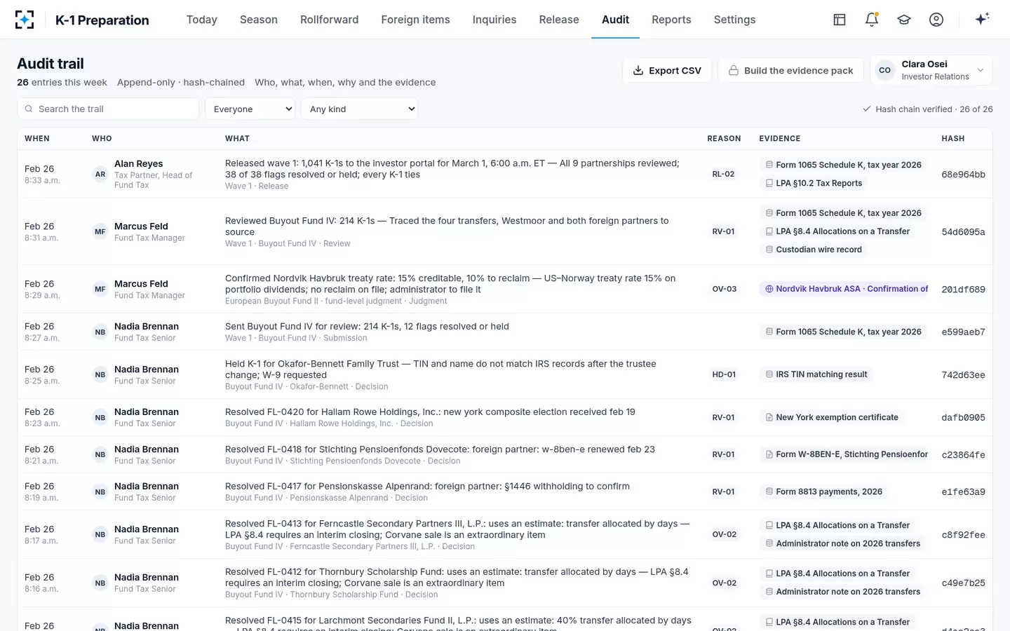Click the lock icon on evidence pack button

point(734,70)
